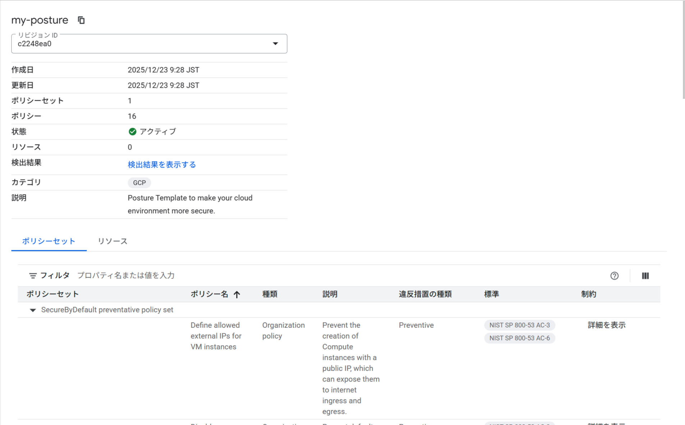
Task: Click the 検出結果を表示する link
Action: click(x=162, y=165)
